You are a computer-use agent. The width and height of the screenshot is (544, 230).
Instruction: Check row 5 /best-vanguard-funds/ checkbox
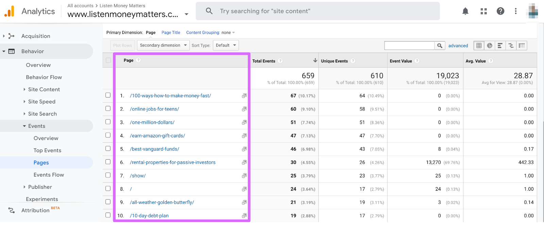pos(108,148)
